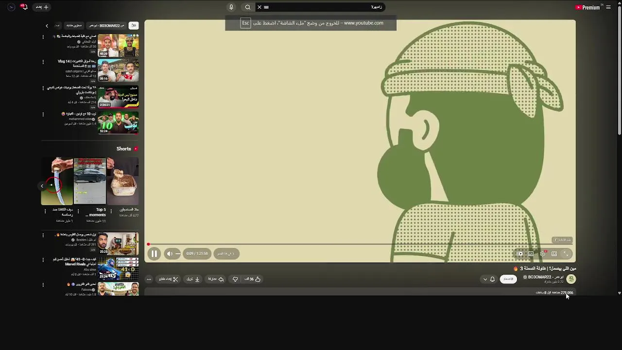Screen dimensions: 622x350
Task: Pause the video with the player button
Action: [154, 254]
